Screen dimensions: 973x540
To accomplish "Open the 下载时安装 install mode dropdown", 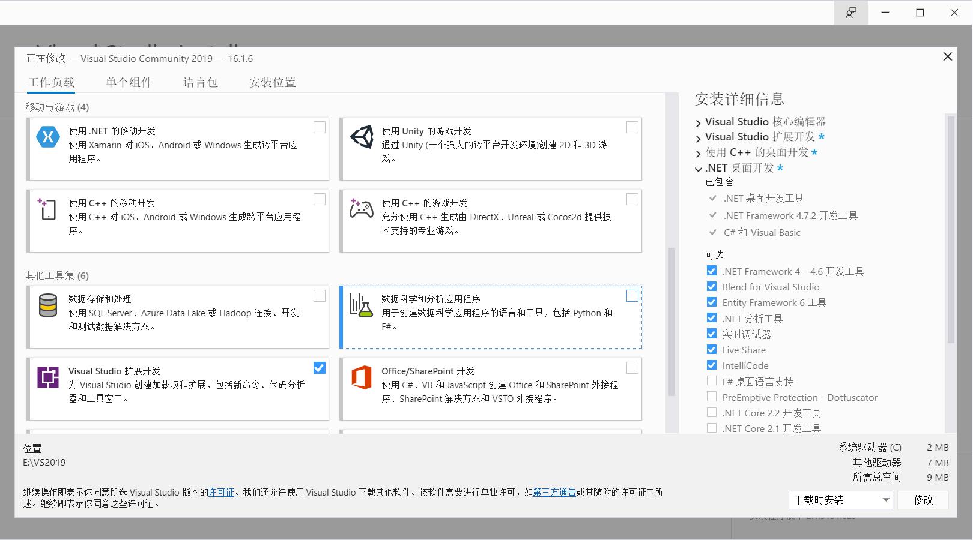I will (840, 500).
